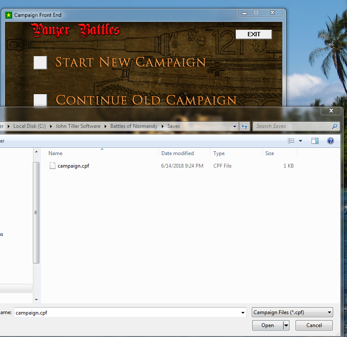Click the 6/14/2018 9:24 PM date cell

[x=182, y=166]
